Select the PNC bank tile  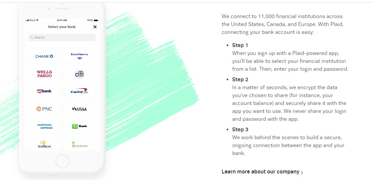tap(44, 109)
